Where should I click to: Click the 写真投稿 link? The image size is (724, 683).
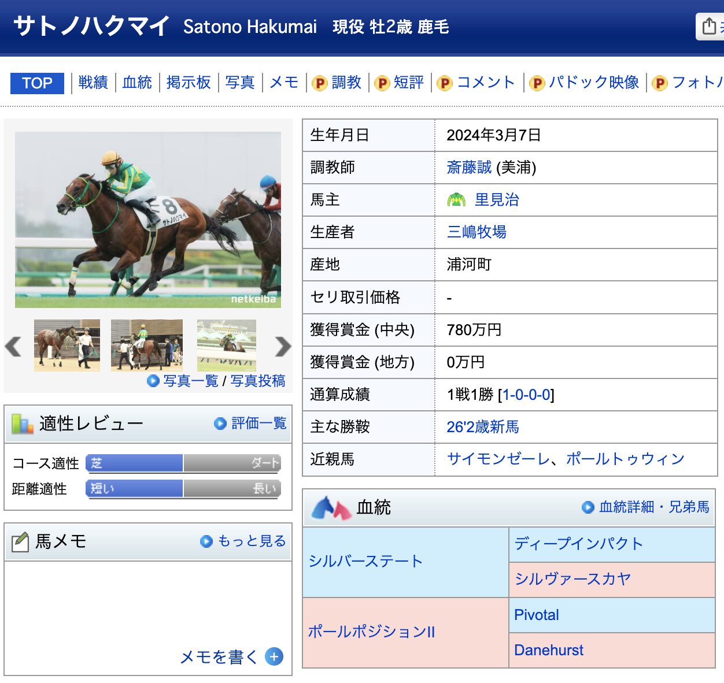pos(258,381)
